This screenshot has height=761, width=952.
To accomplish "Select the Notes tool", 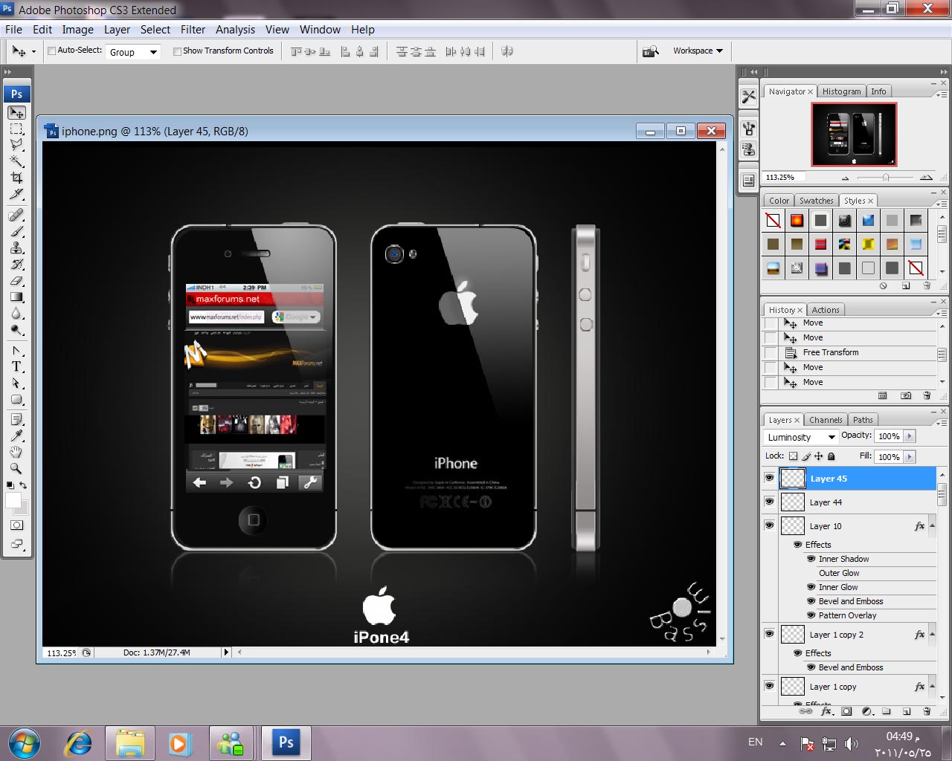I will pyautogui.click(x=16, y=420).
